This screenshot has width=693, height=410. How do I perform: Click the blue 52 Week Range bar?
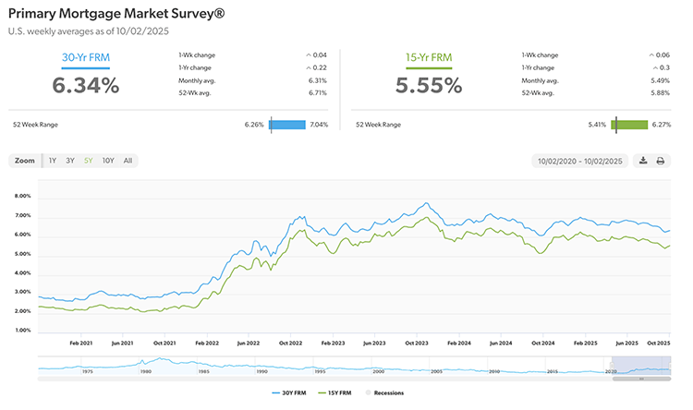(287, 124)
